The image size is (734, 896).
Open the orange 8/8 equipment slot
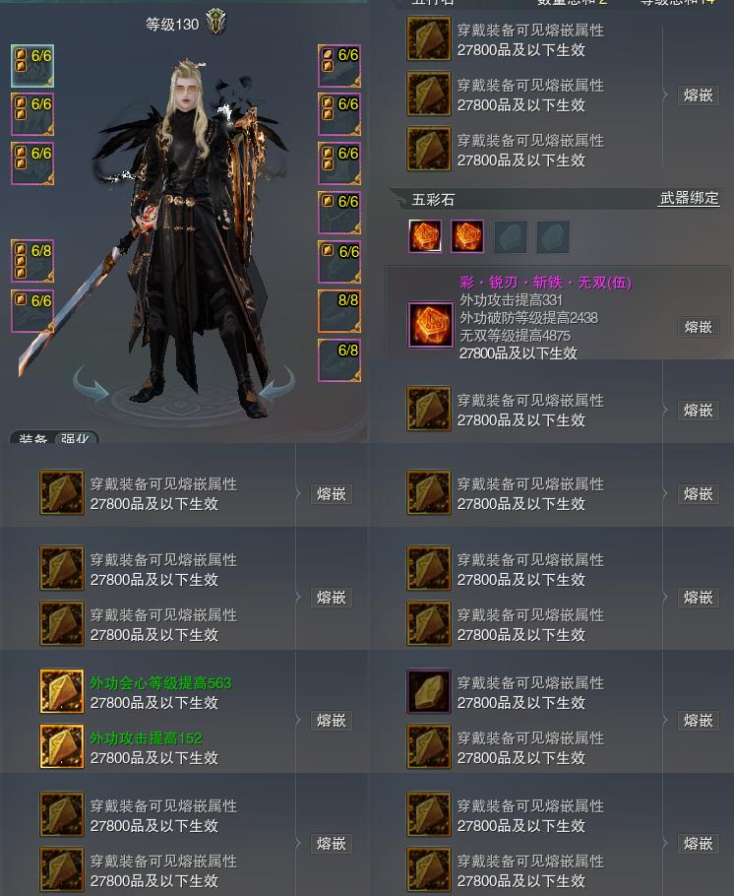[x=339, y=311]
